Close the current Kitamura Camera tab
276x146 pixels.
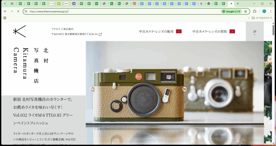231,3
